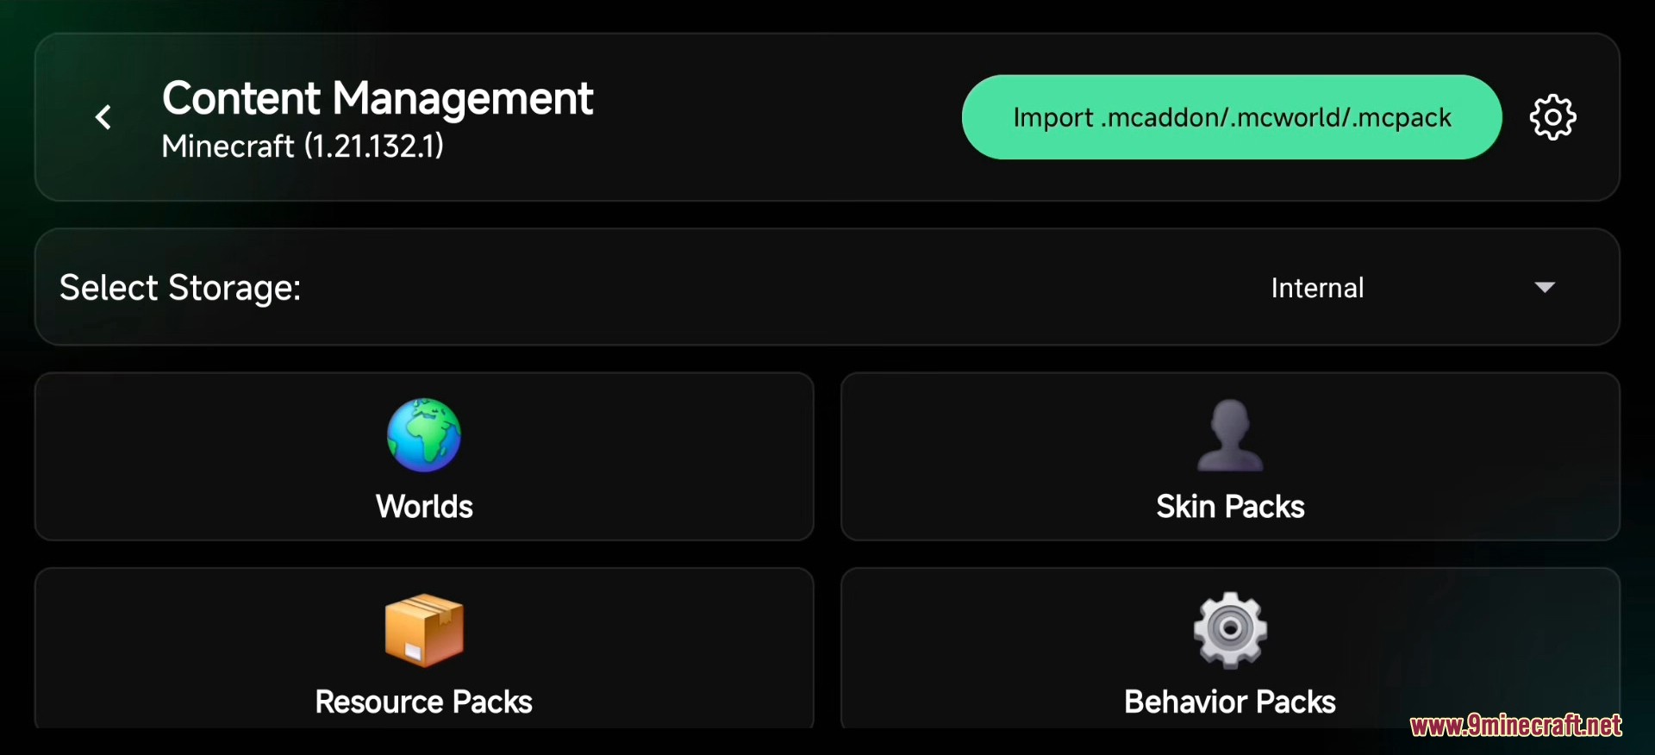
Task: Expand the storage dropdown arrow
Action: click(1545, 287)
